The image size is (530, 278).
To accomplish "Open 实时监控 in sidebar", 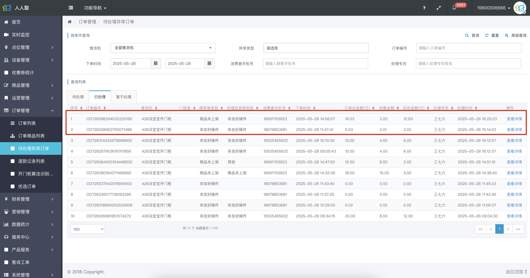I will tap(31, 35).
